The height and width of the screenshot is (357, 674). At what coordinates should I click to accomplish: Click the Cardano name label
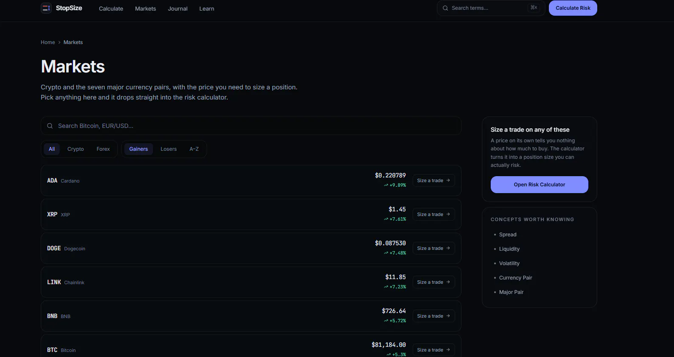click(70, 181)
